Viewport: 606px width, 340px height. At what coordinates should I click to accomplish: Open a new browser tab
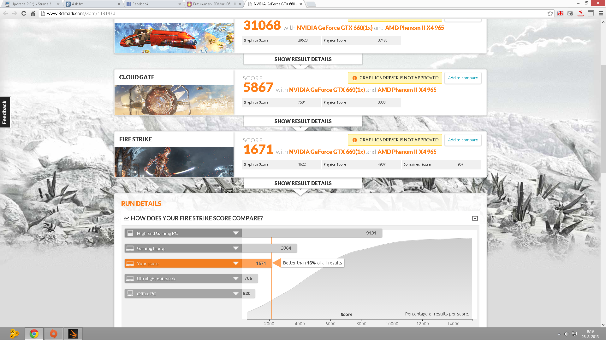click(311, 4)
